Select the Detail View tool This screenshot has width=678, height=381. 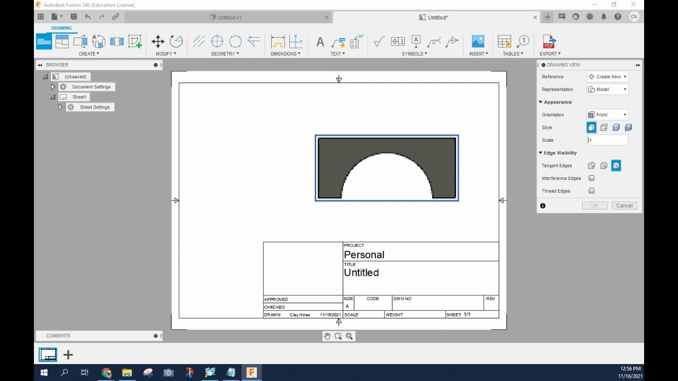(99, 41)
